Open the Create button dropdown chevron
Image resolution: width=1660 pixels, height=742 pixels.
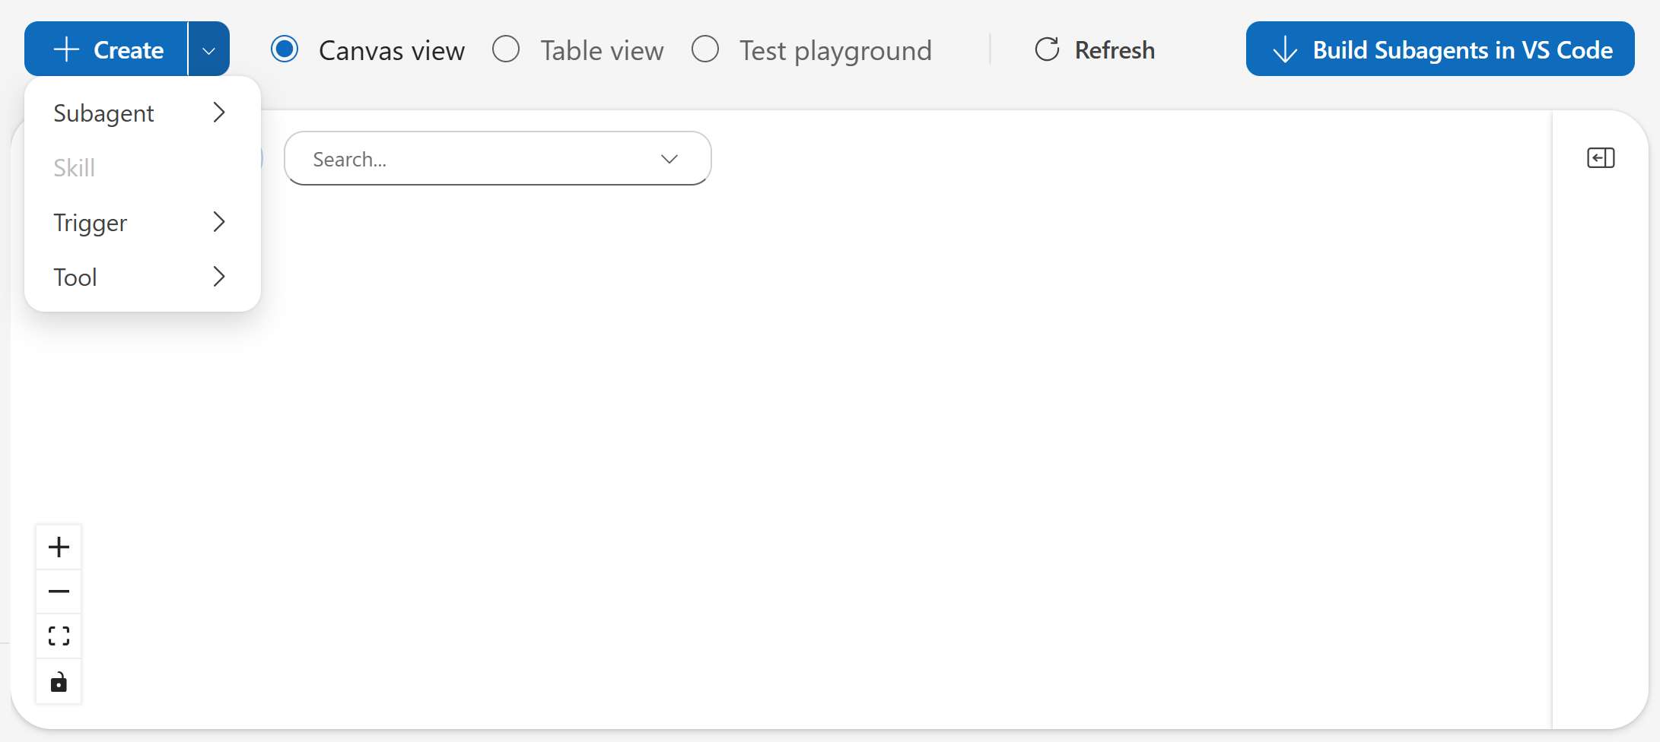coord(208,50)
